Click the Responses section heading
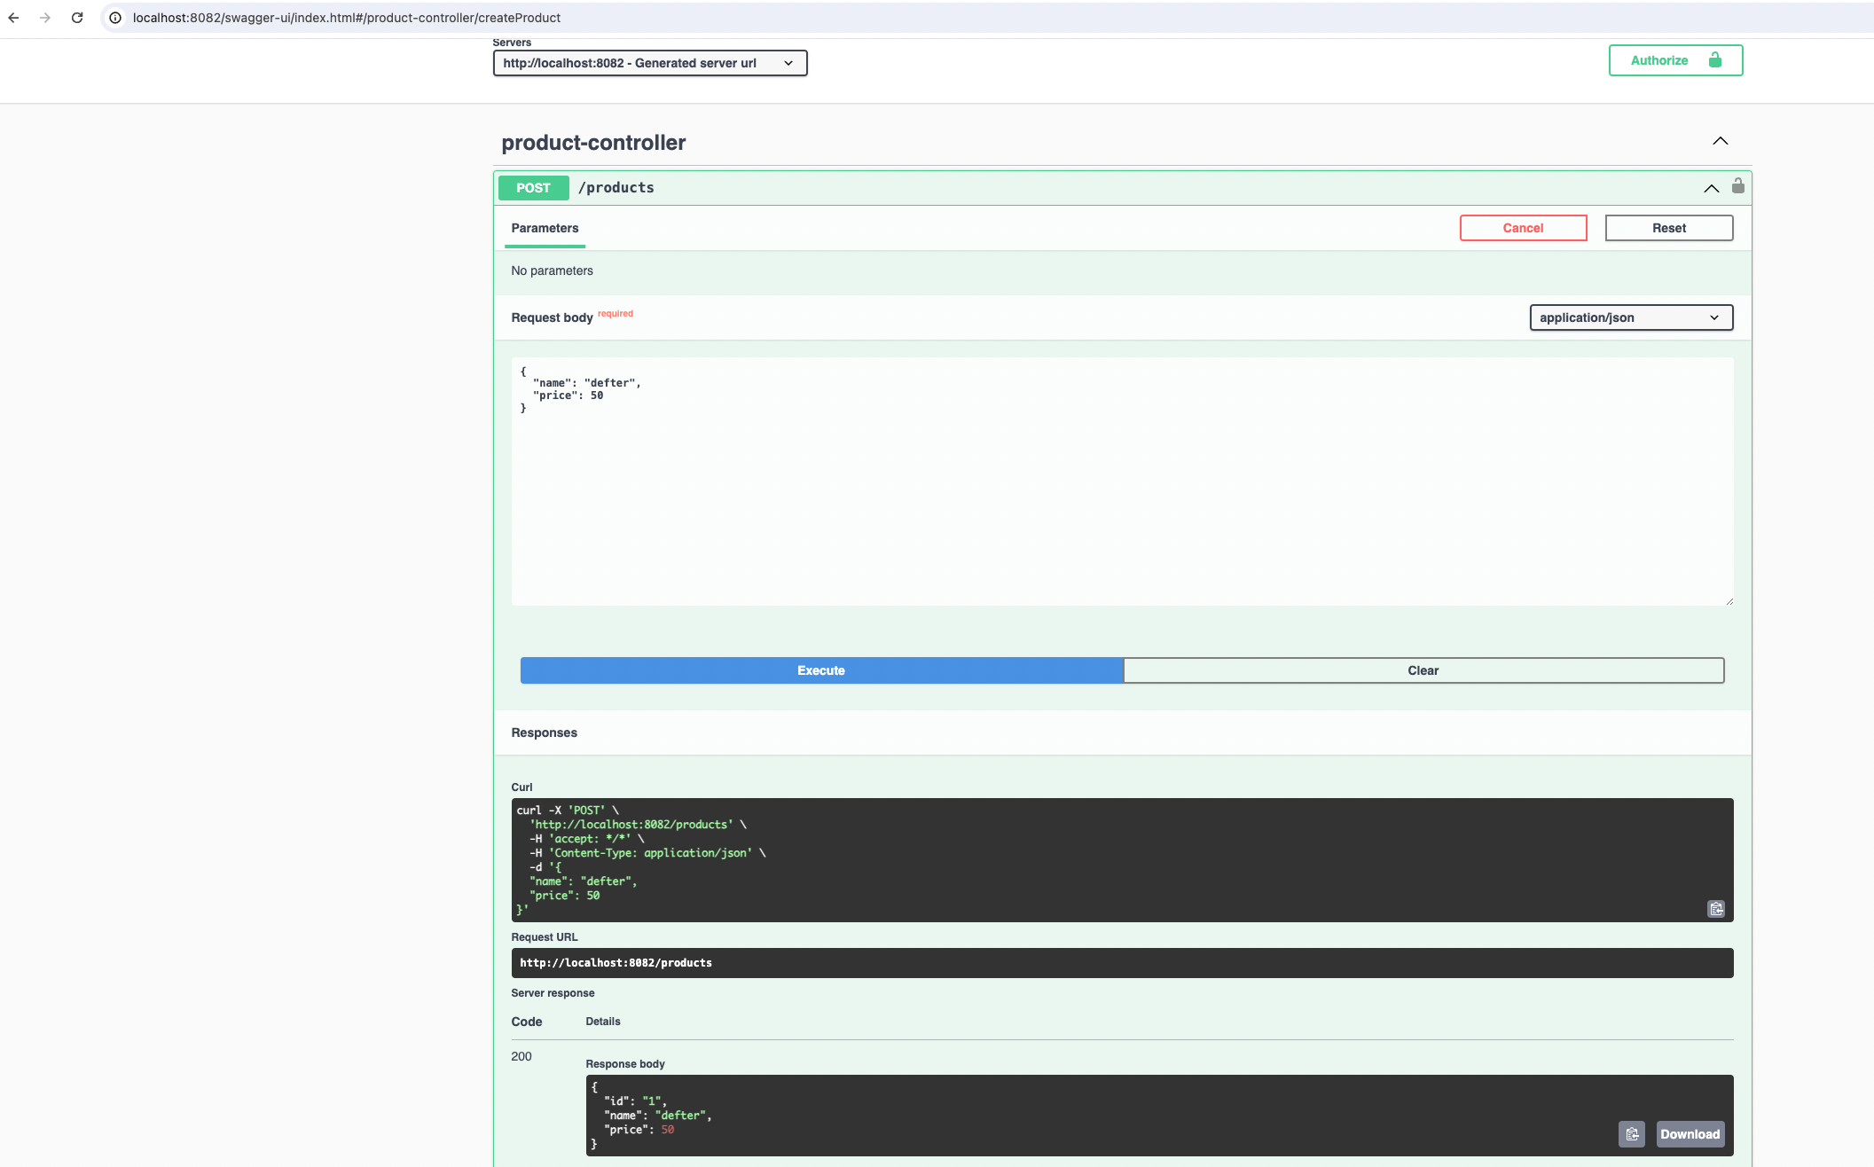The width and height of the screenshot is (1874, 1167). point(544,733)
